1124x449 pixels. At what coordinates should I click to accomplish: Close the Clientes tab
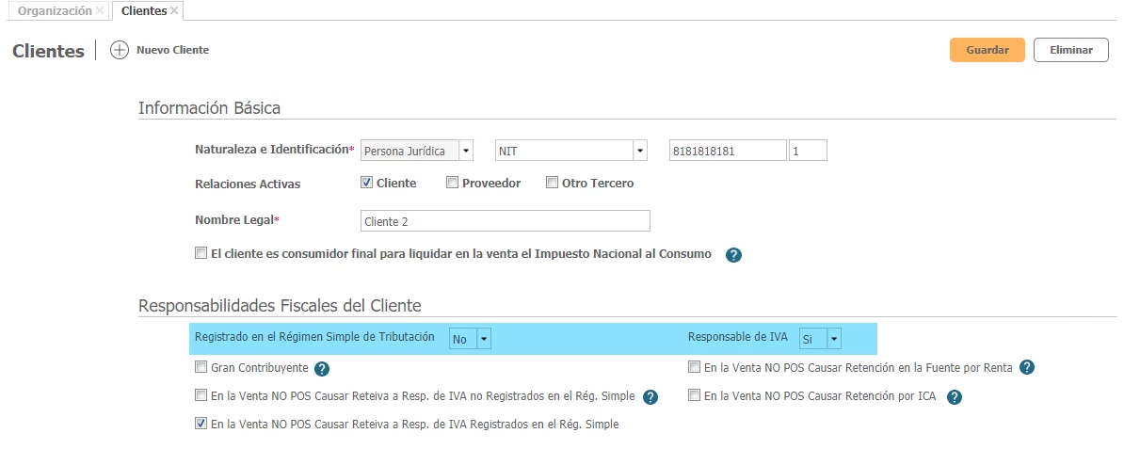(x=174, y=10)
